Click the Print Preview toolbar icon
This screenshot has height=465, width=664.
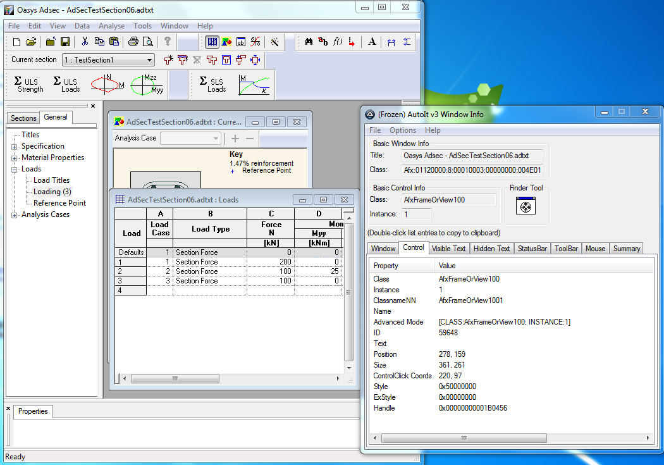pyautogui.click(x=148, y=42)
